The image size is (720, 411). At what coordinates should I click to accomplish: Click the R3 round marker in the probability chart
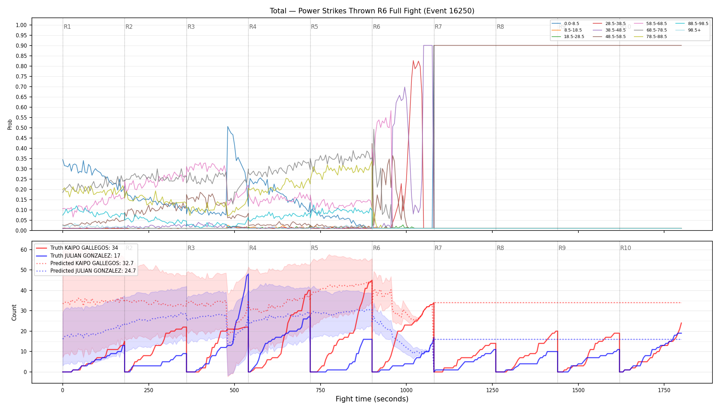[191, 27]
